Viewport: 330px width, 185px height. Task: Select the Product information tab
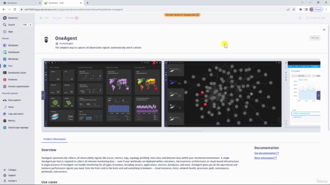[x=55, y=139]
